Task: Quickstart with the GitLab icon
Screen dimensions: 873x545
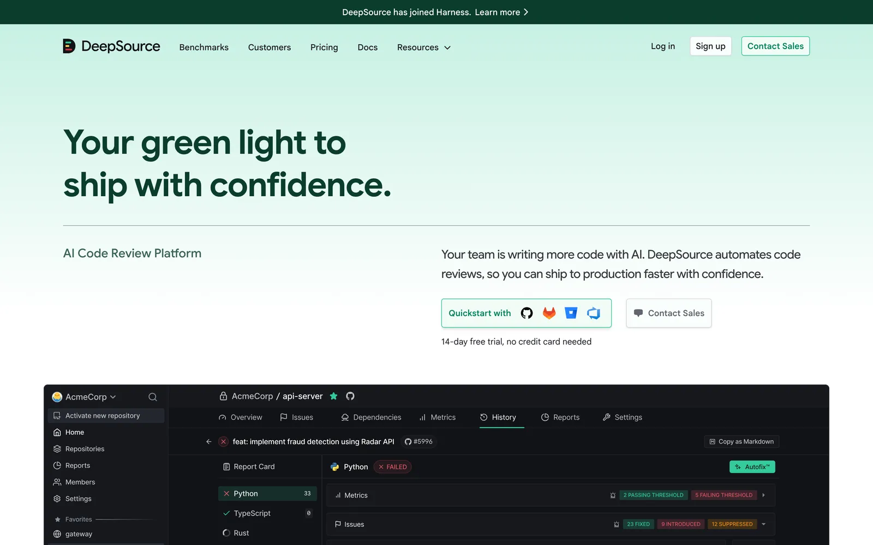Action: 549,313
